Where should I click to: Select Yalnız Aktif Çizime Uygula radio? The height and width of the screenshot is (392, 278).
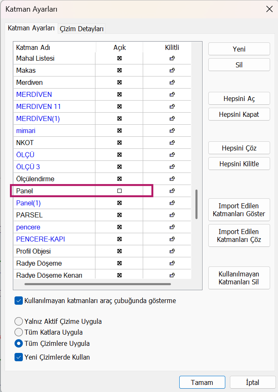pyautogui.click(x=19, y=321)
